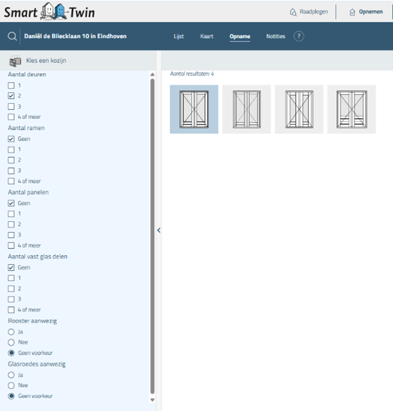Open the help question mark icon
The width and height of the screenshot is (393, 411).
[299, 37]
